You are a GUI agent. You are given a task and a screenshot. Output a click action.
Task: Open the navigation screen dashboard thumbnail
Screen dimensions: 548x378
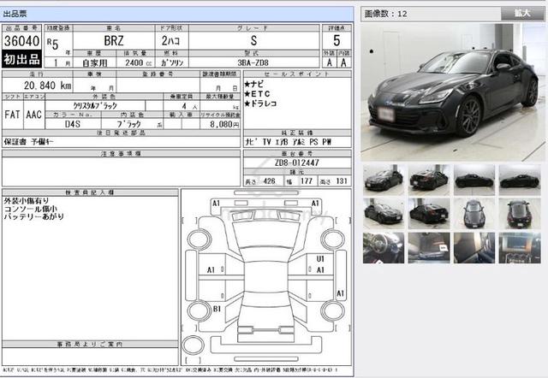(520, 248)
